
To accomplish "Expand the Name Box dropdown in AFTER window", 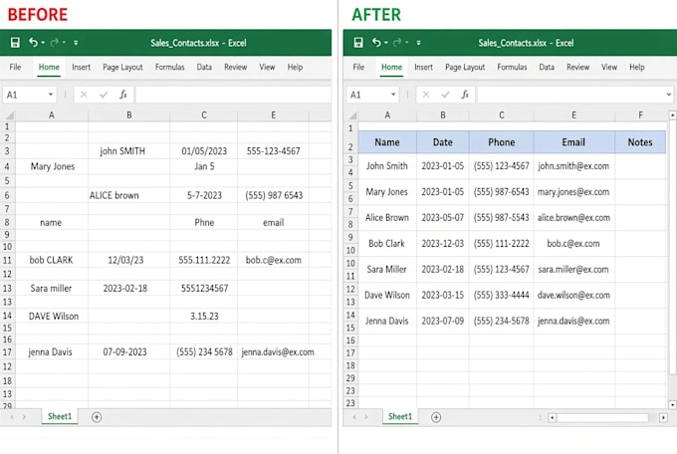I will pyautogui.click(x=393, y=95).
